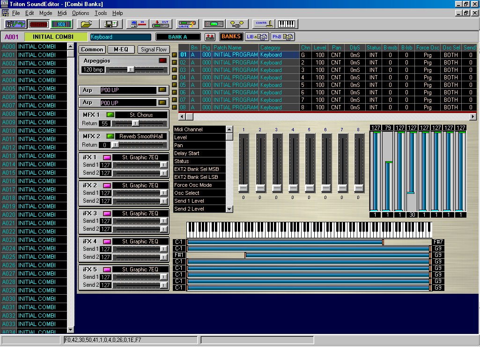
Task: Toggle the iFX 1 pink enable lamp
Action: pos(107,157)
